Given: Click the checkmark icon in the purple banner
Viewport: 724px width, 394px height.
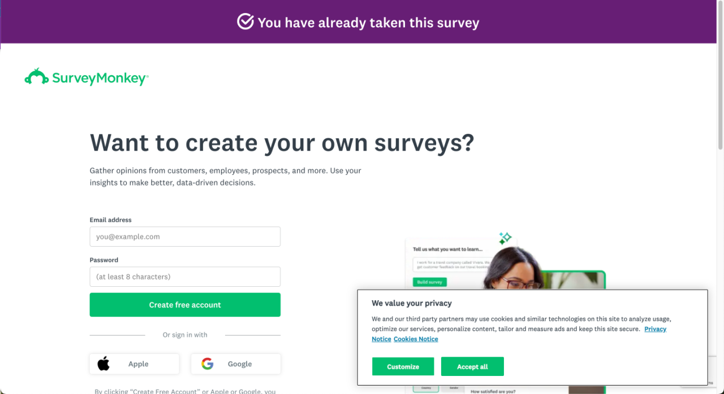Looking at the screenshot, I should 245,22.
